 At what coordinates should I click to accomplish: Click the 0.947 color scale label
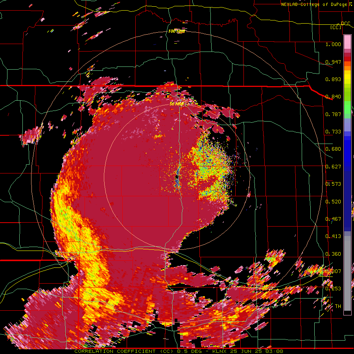tap(333, 62)
